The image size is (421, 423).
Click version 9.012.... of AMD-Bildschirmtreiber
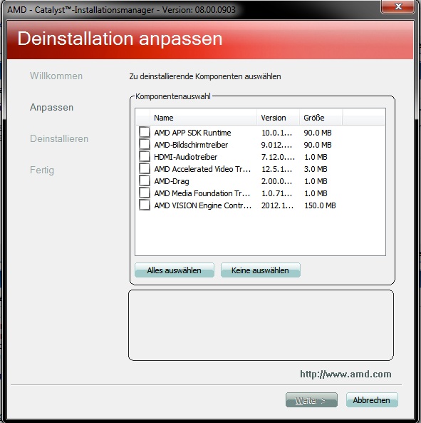276,145
